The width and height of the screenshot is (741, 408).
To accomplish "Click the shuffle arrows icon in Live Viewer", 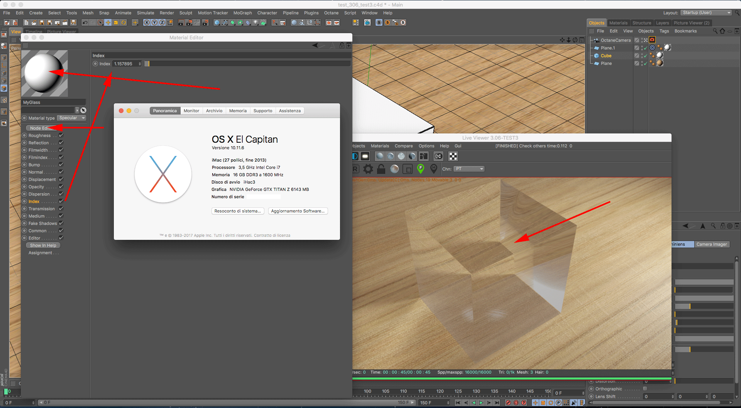I will pyautogui.click(x=438, y=156).
